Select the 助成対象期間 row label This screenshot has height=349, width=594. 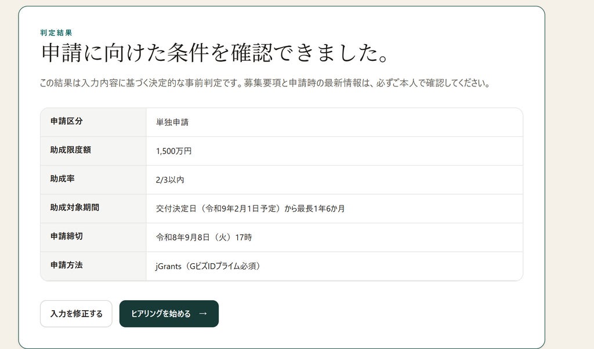pyautogui.click(x=75, y=208)
